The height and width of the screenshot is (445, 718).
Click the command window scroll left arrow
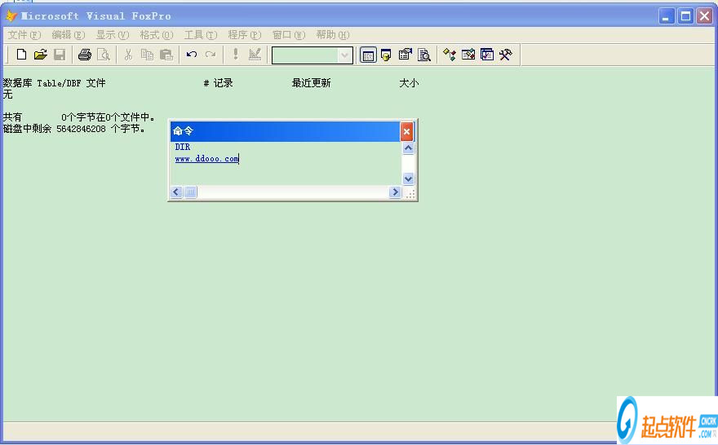click(x=176, y=192)
